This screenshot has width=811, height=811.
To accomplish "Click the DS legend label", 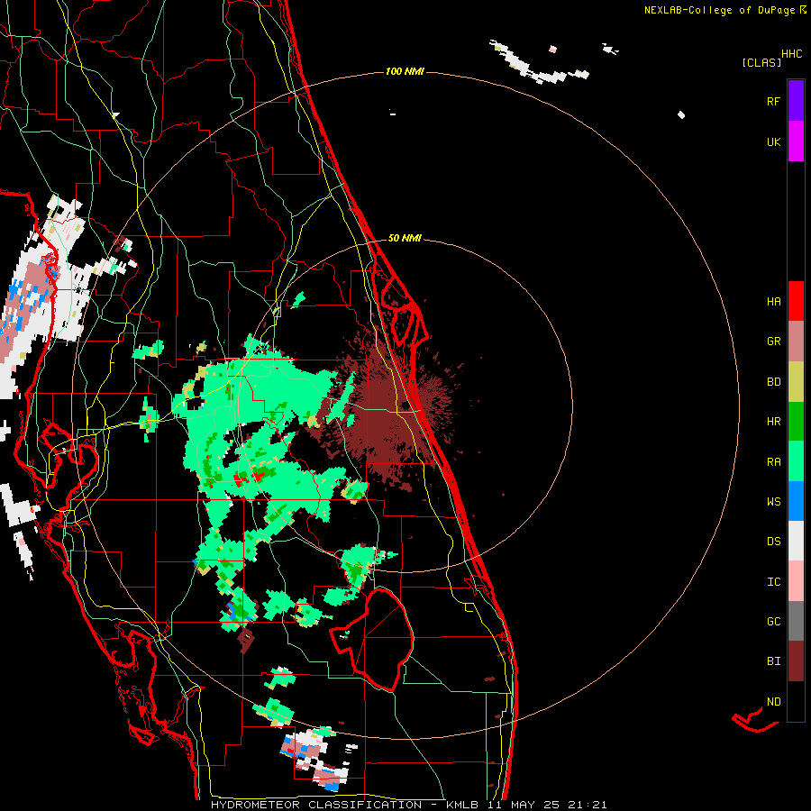I will (773, 541).
